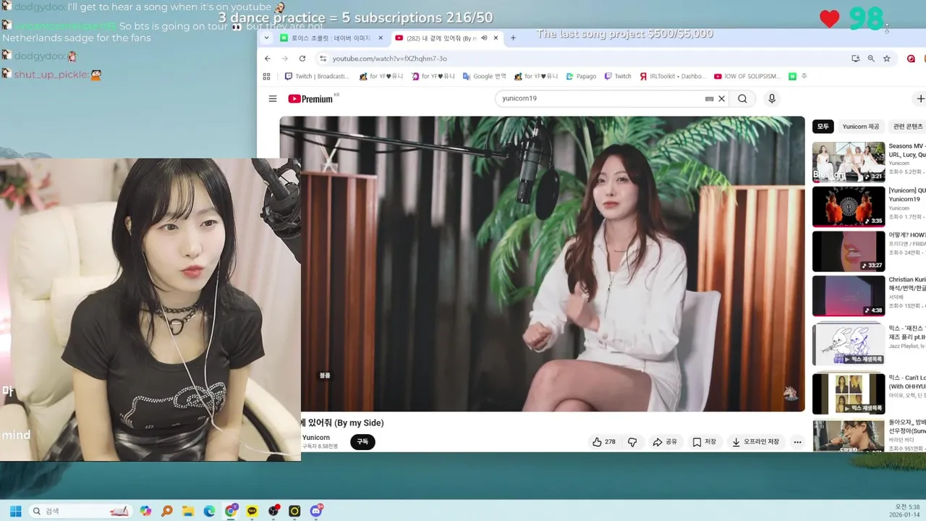Viewport: 926px width, 521px height.
Task: Download with 오프라인 저장 button
Action: (755, 441)
